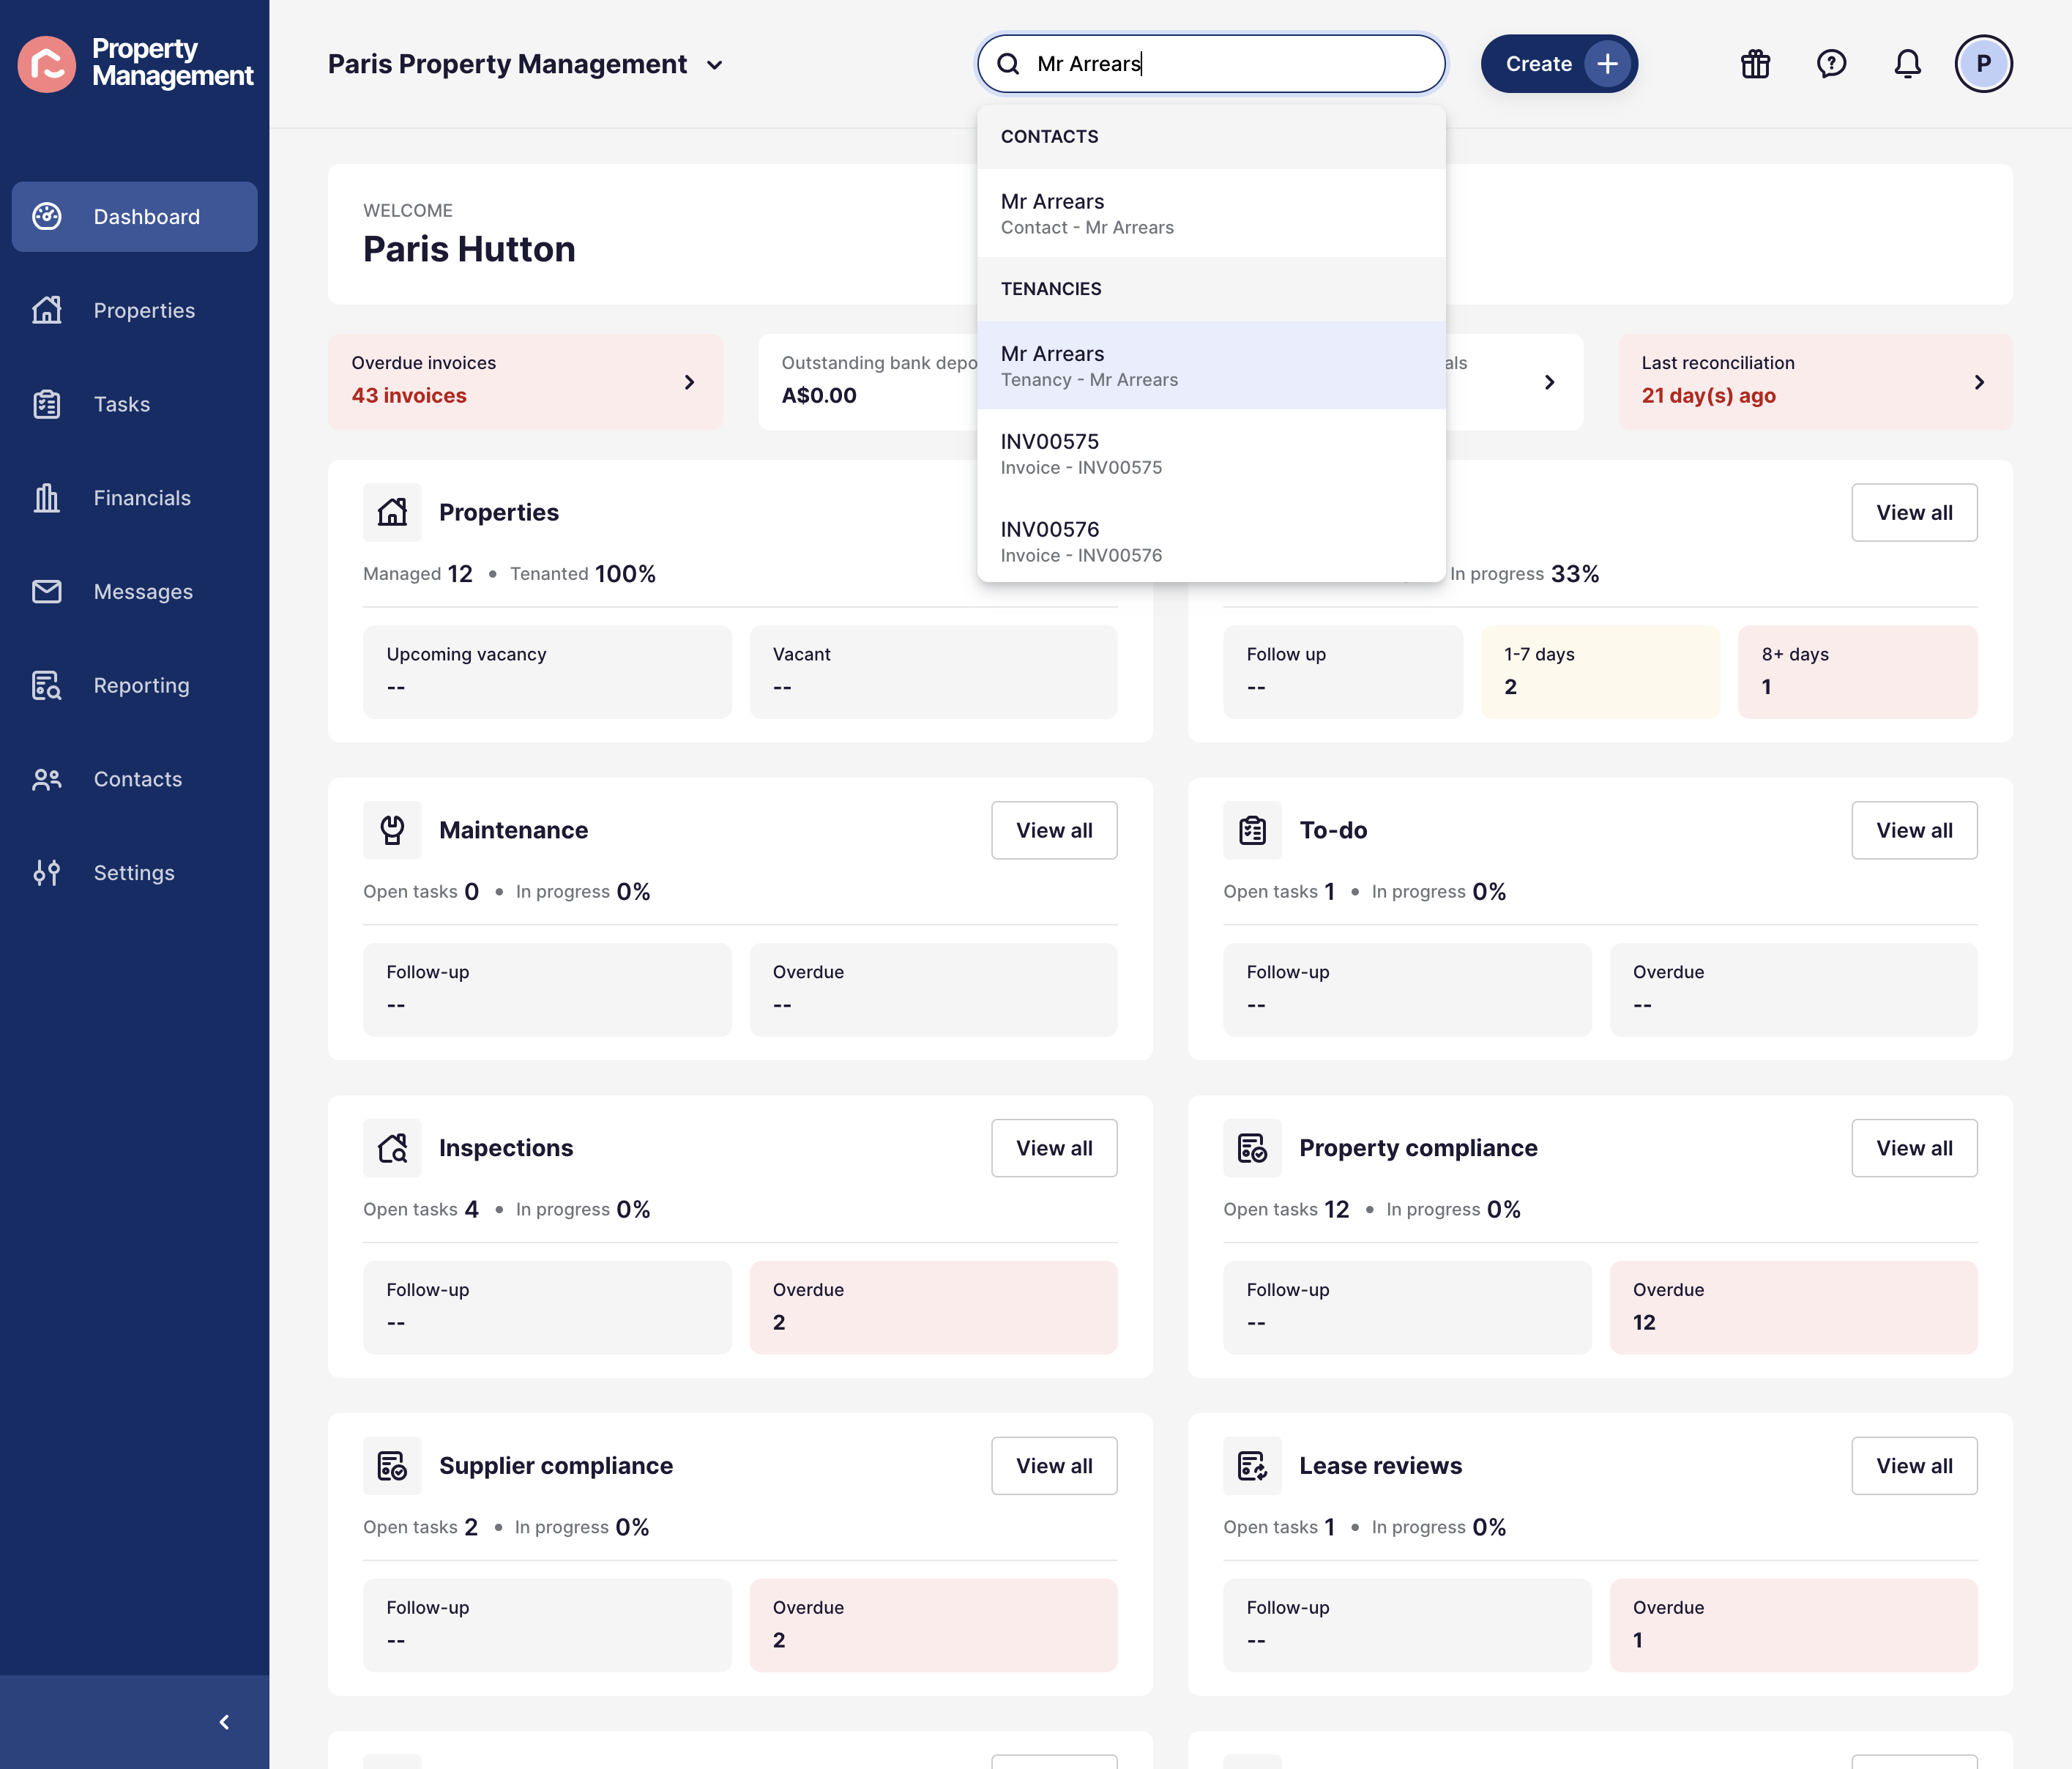Click the Maintenance Follow-up tile
Screen dimensions: 2072x1769
pyautogui.click(x=547, y=989)
